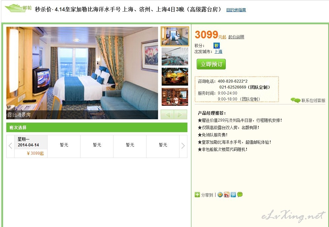Share to Qzone via the star icon
The image size is (329, 227).
220,195
